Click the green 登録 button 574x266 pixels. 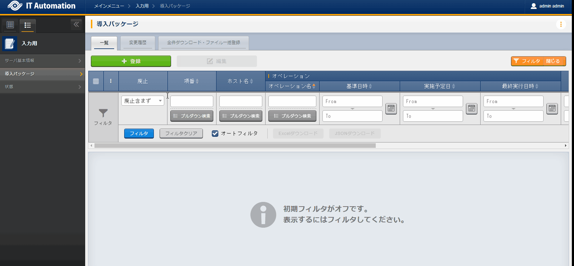tap(131, 61)
